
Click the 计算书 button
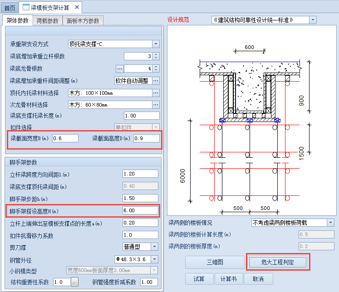pyautogui.click(x=228, y=278)
